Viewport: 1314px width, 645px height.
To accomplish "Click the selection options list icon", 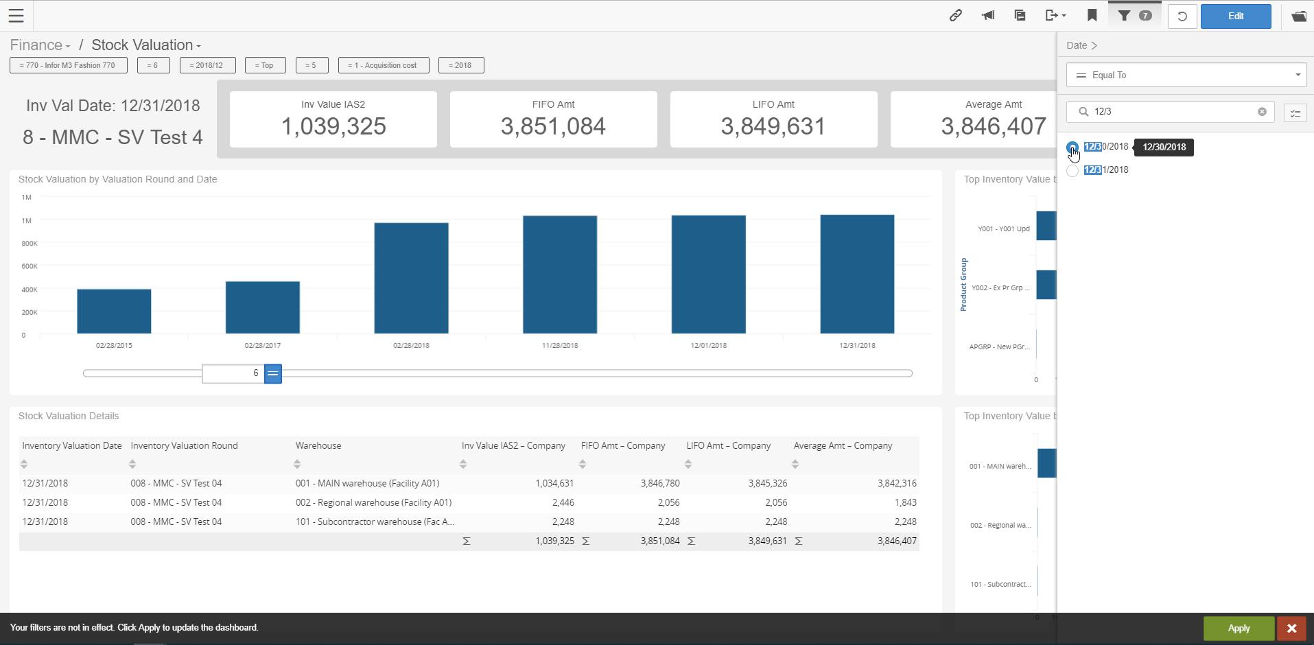I will coord(1295,113).
